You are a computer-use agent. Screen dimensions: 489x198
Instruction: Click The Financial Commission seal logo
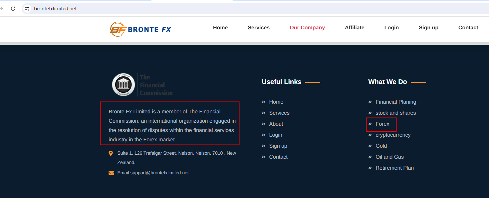coord(123,85)
